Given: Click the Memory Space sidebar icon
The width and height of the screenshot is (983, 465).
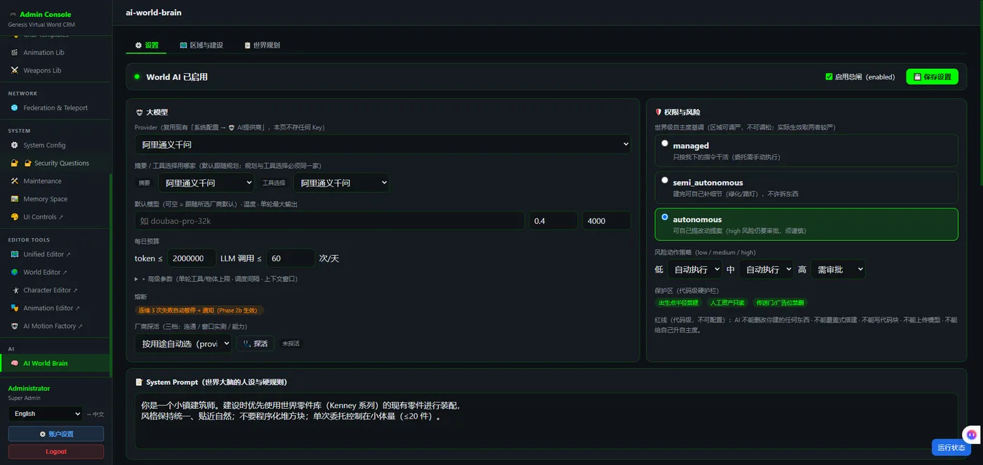Looking at the screenshot, I should [x=15, y=199].
